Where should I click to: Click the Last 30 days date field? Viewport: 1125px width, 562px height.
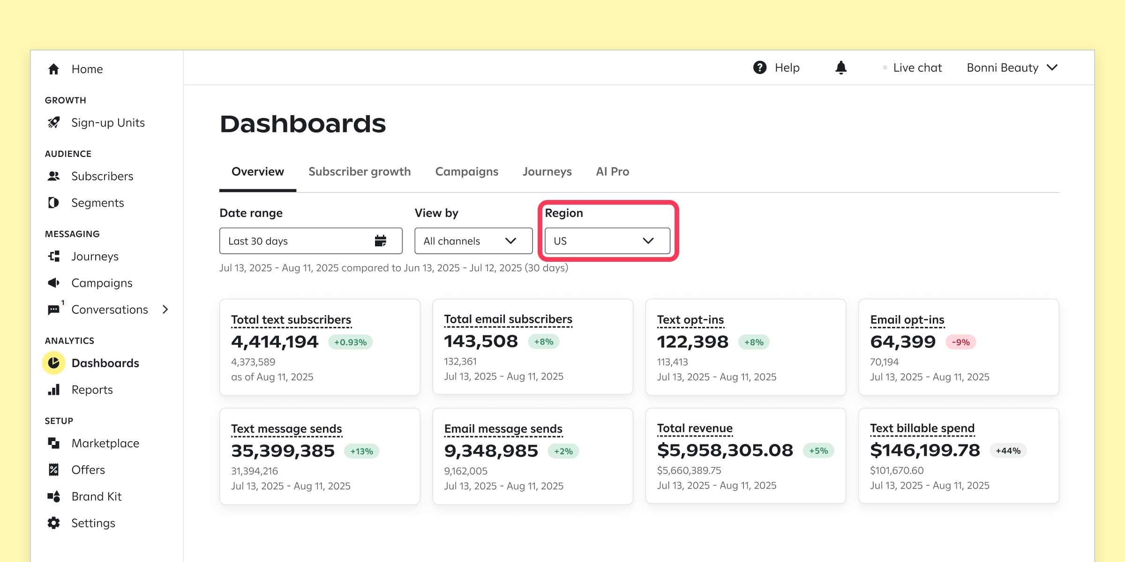click(295, 241)
